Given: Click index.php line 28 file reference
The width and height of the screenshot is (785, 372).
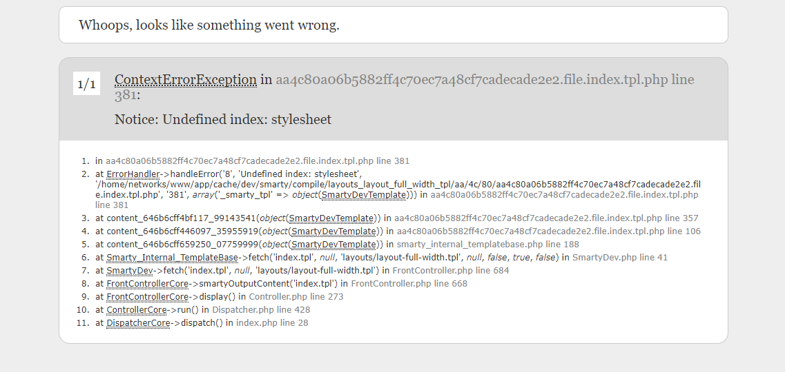Looking at the screenshot, I should (272, 322).
